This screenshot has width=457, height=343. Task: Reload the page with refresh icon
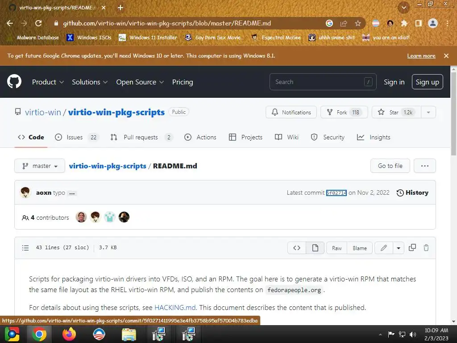point(38,23)
